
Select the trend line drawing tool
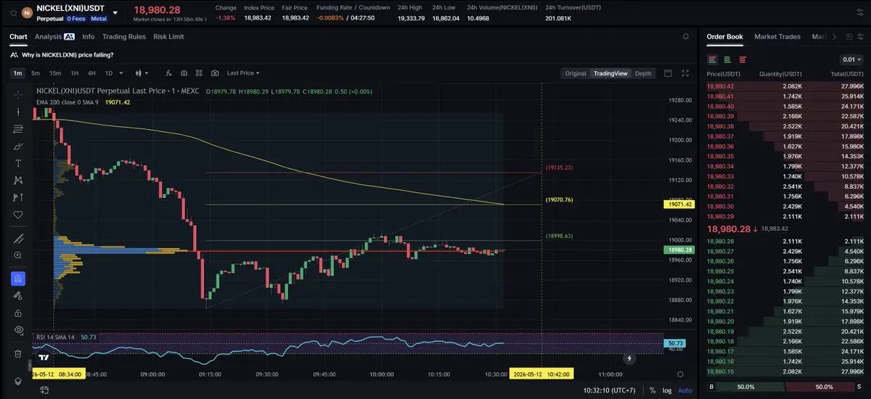click(18, 112)
